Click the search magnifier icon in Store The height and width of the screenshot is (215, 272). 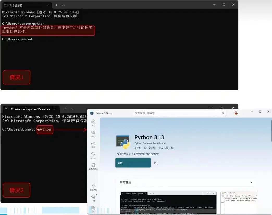[223, 113]
